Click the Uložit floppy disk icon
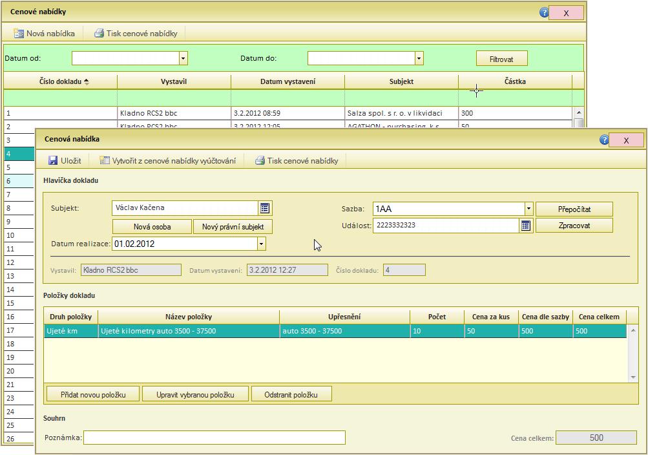This screenshot has width=648, height=455. pyautogui.click(x=53, y=160)
